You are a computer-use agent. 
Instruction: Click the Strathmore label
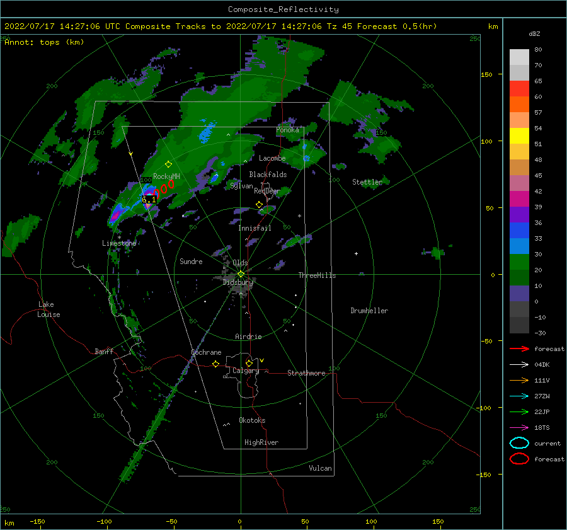point(306,373)
